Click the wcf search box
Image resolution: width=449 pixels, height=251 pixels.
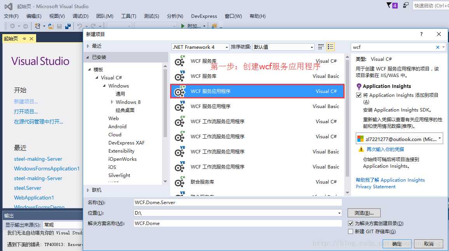[x=393, y=47]
